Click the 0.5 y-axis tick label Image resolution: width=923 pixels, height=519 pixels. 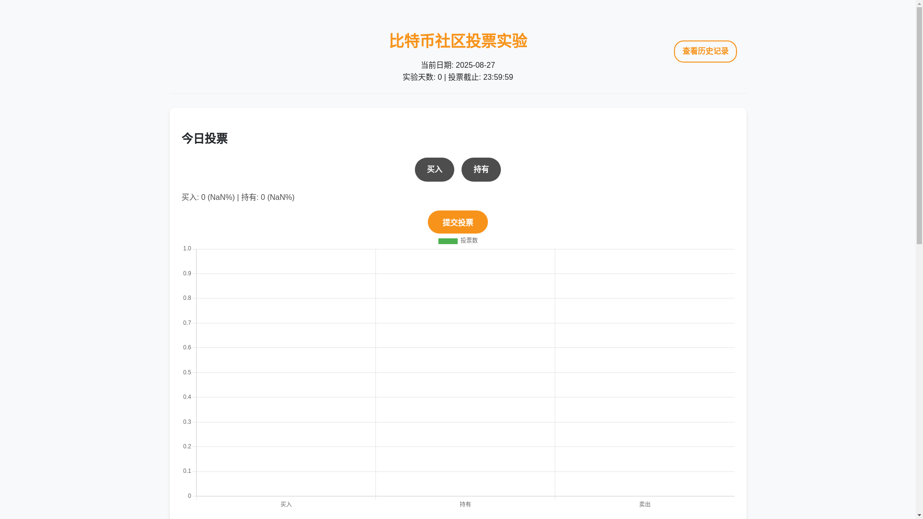point(187,372)
